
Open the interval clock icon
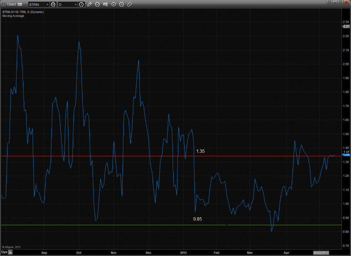pyautogui.click(x=81, y=4)
